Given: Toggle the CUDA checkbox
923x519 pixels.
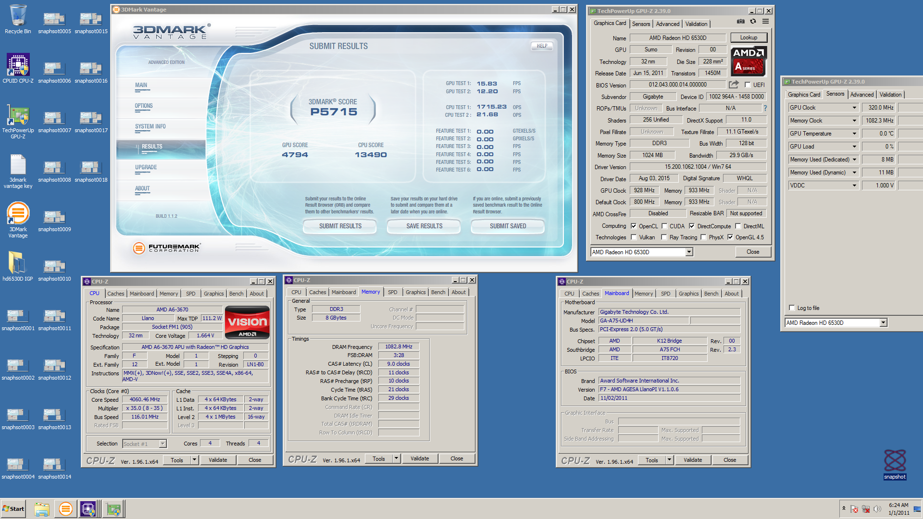Looking at the screenshot, I should 664,226.
